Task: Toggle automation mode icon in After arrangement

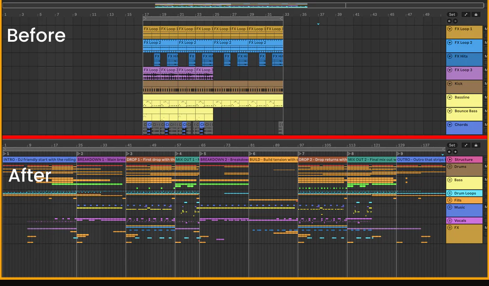Action: (x=466, y=145)
